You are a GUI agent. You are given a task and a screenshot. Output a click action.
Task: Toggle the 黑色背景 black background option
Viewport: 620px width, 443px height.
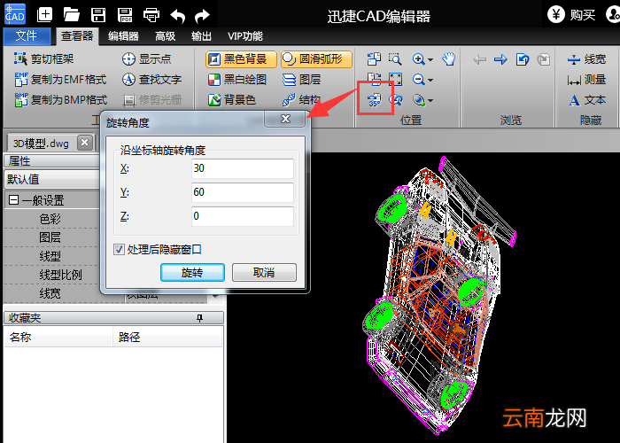(x=241, y=59)
